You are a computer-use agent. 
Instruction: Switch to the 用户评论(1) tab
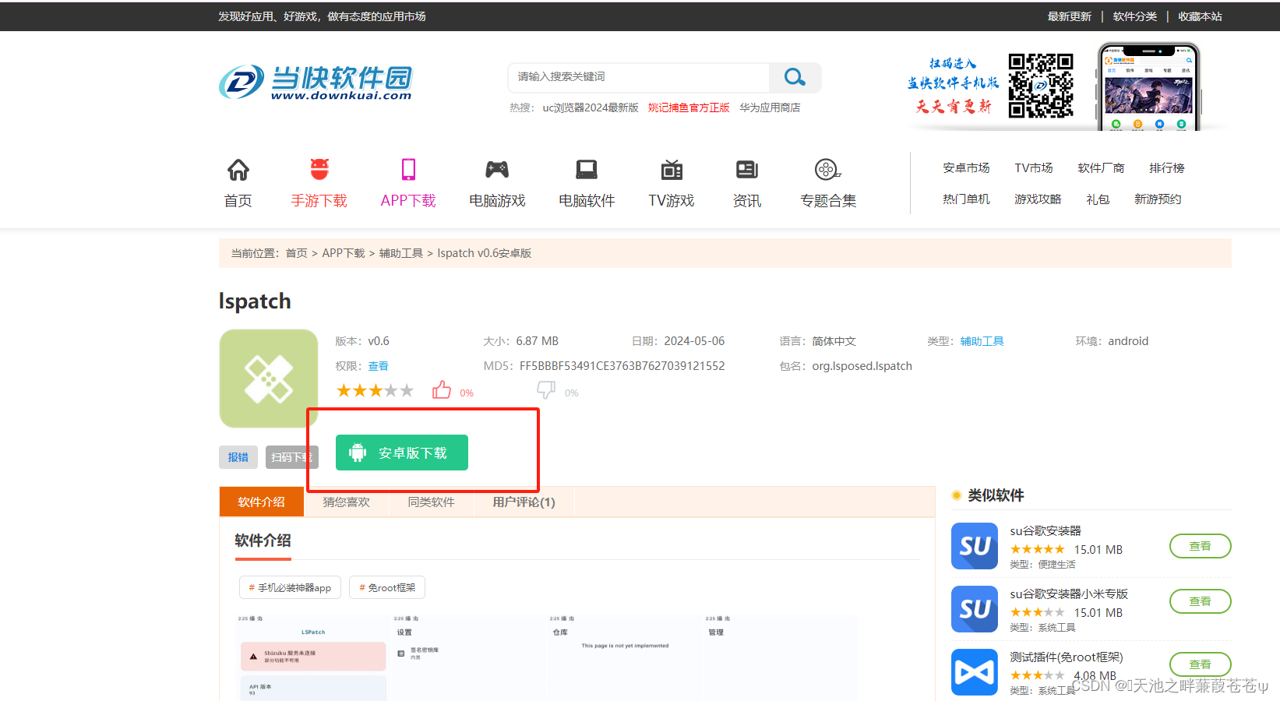coord(524,502)
